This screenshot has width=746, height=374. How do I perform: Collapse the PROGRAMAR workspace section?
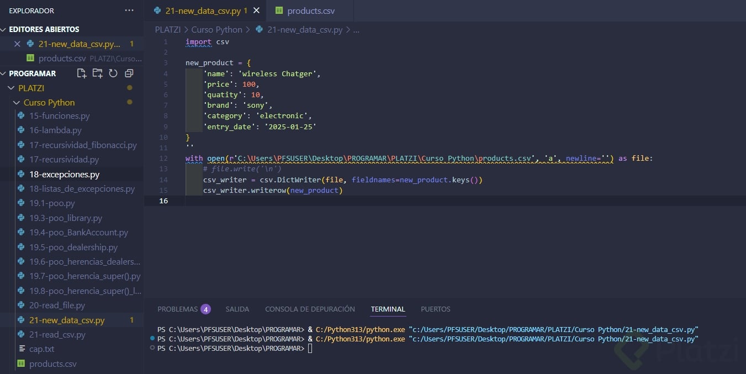(x=32, y=73)
